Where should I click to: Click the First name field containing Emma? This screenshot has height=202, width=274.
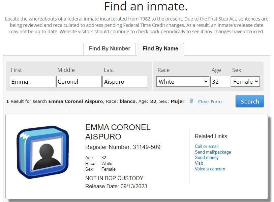[32, 82]
